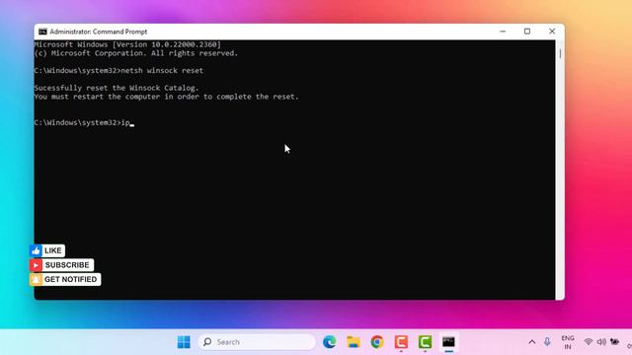This screenshot has height=355, width=632.
Task: Open Google Chrome from the taskbar
Action: point(377,342)
